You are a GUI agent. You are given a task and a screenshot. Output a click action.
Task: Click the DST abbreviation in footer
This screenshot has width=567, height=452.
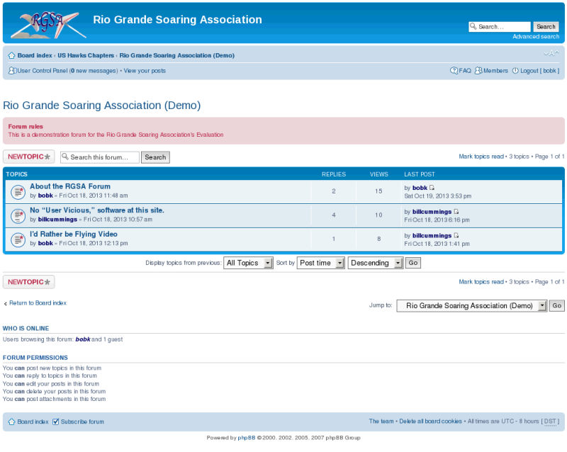[551, 422]
